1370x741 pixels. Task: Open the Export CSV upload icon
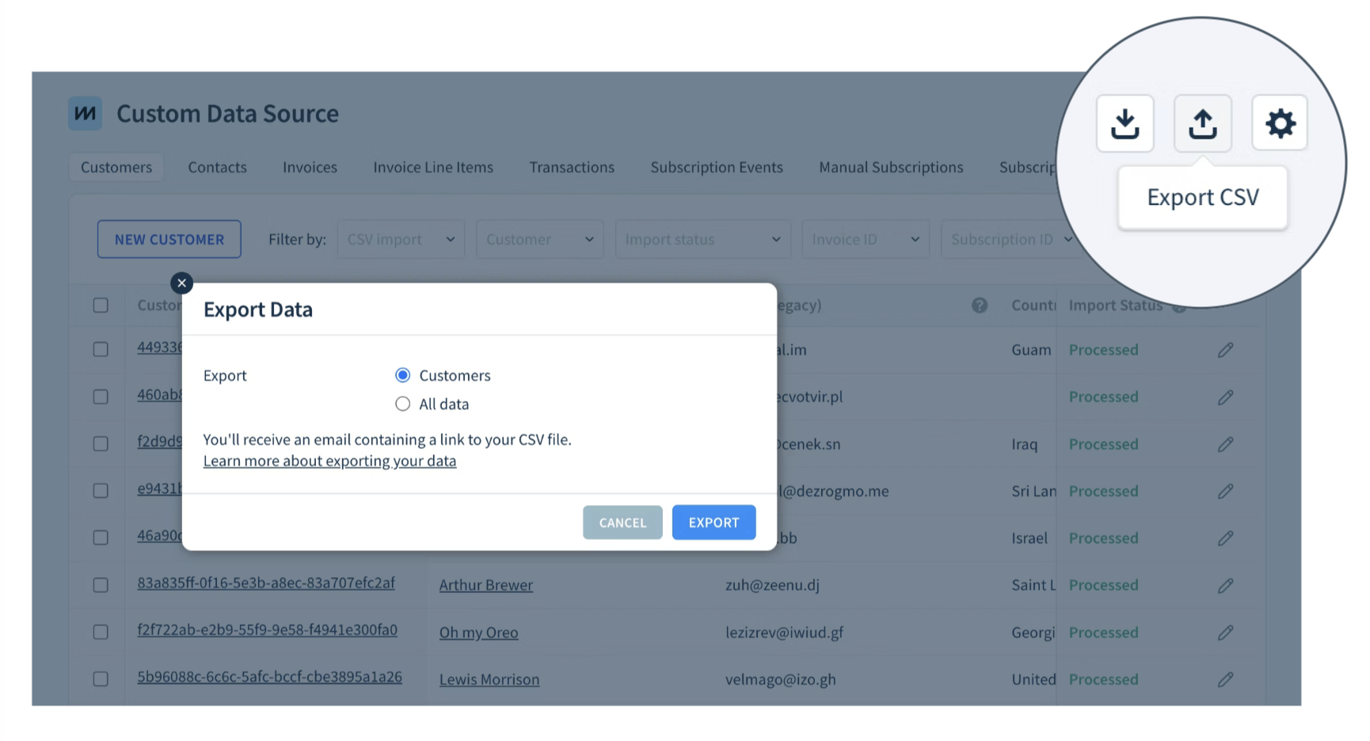click(1202, 123)
